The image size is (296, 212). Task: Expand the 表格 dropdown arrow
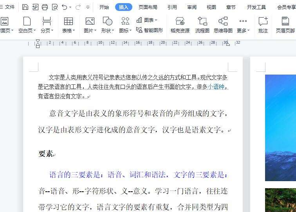click(x=74, y=30)
